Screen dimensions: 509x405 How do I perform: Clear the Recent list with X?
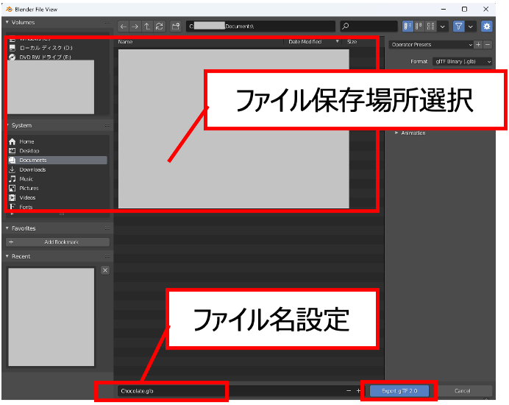105,270
